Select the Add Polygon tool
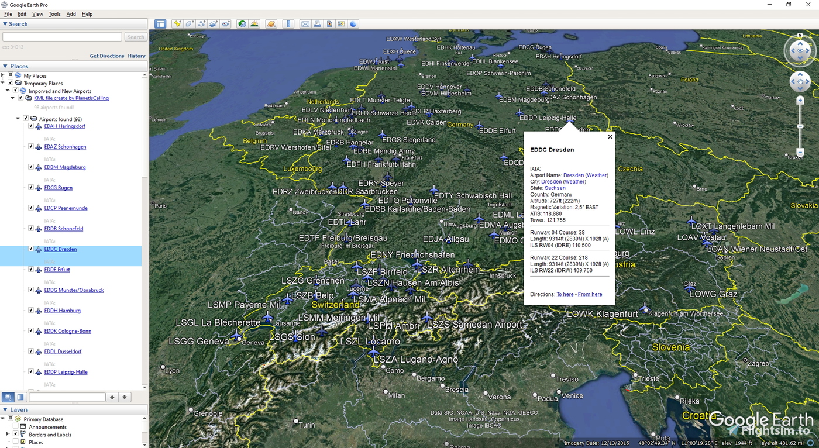Screen dimensions: 819x448 [x=190, y=24]
